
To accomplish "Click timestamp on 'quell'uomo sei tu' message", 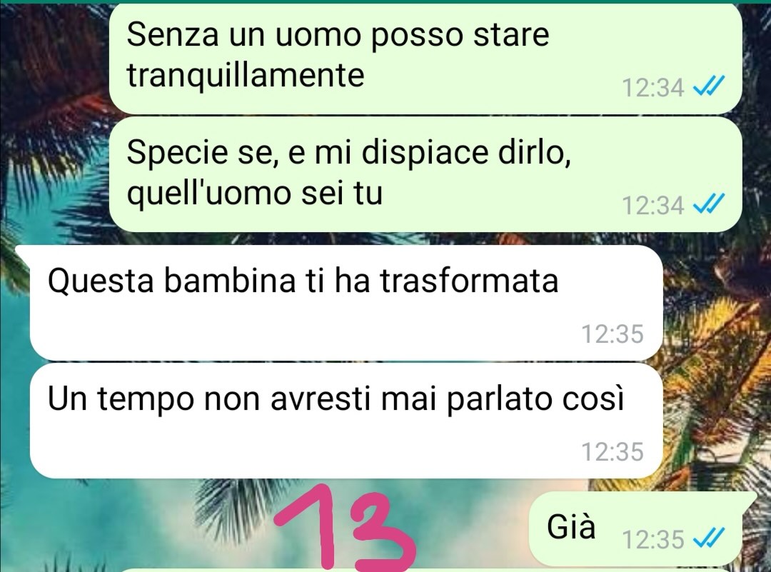I will (652, 205).
